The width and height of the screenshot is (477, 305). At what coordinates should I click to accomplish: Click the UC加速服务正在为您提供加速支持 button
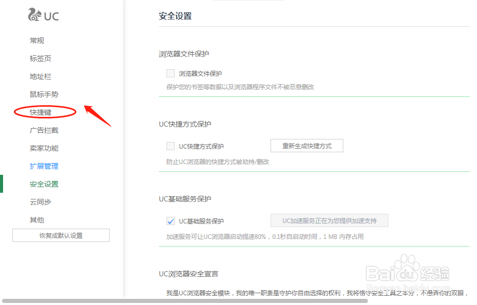point(329,221)
